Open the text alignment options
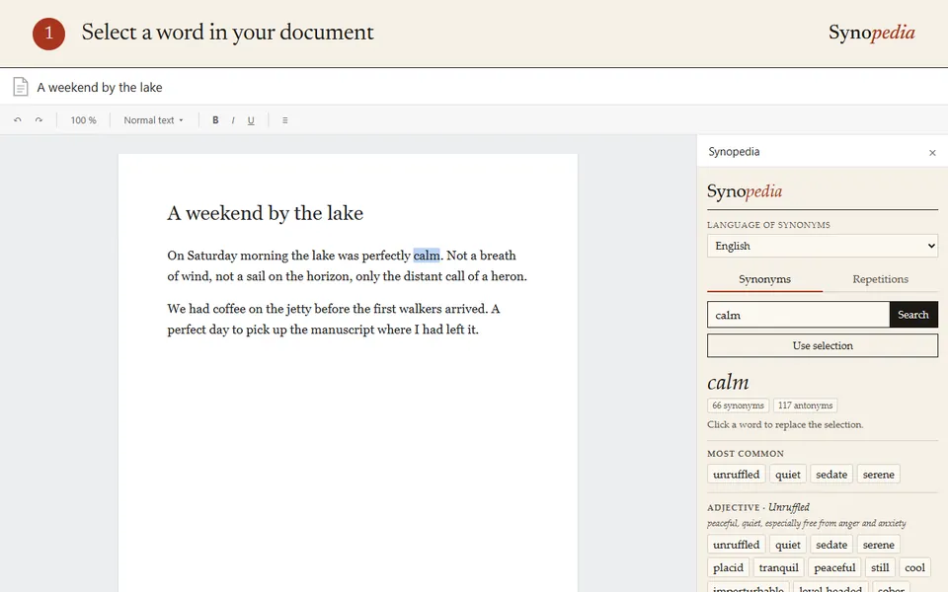The width and height of the screenshot is (948, 592). 284,120
